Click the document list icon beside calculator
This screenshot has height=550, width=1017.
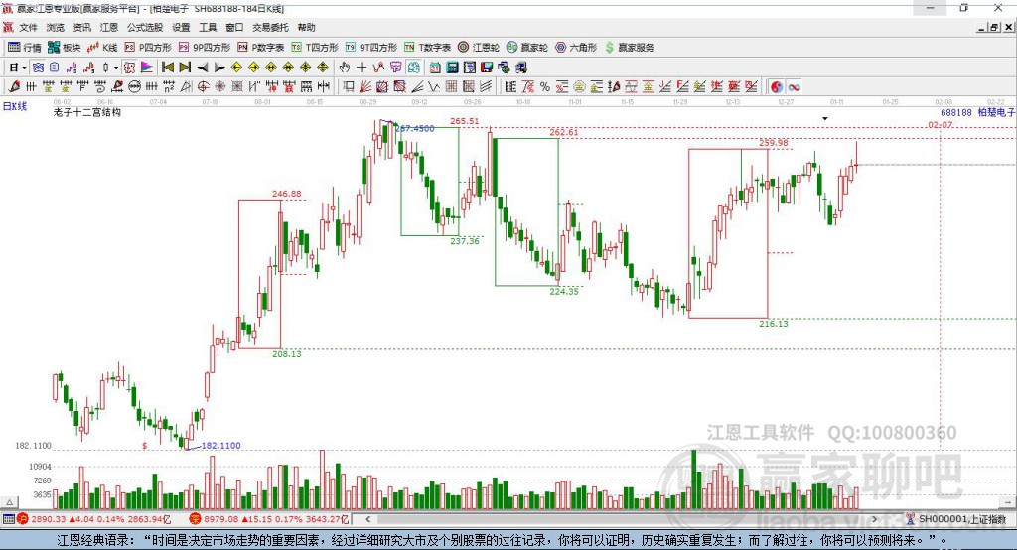click(470, 68)
